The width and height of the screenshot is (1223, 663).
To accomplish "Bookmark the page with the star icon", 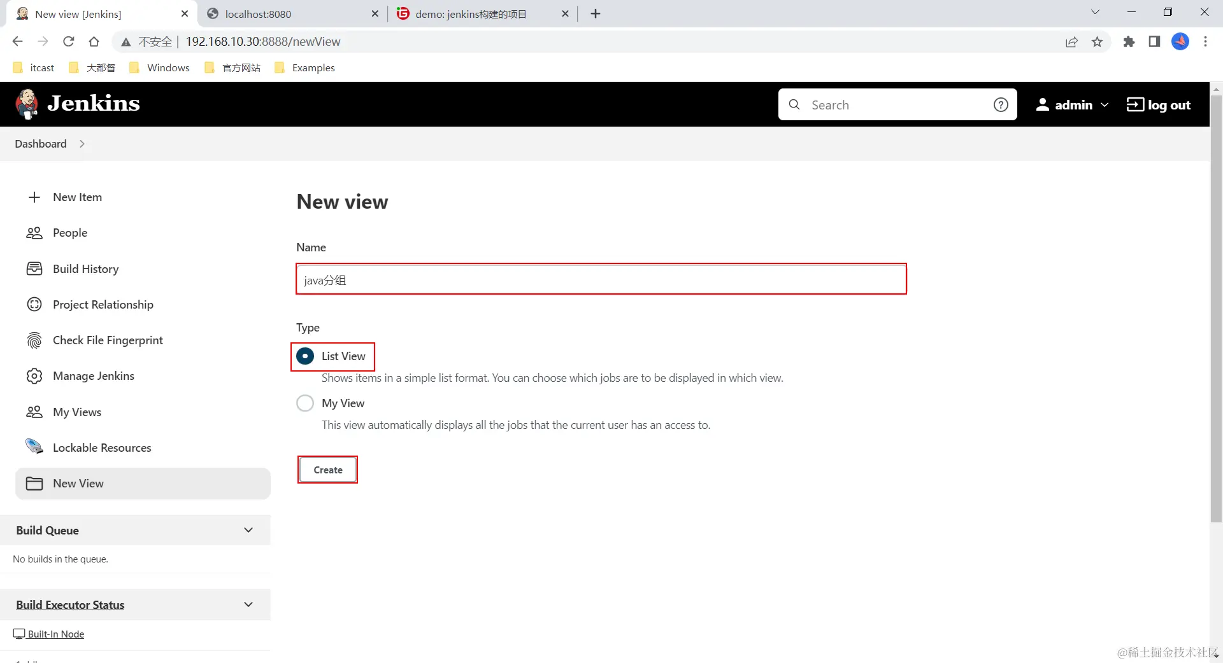I will [1097, 42].
